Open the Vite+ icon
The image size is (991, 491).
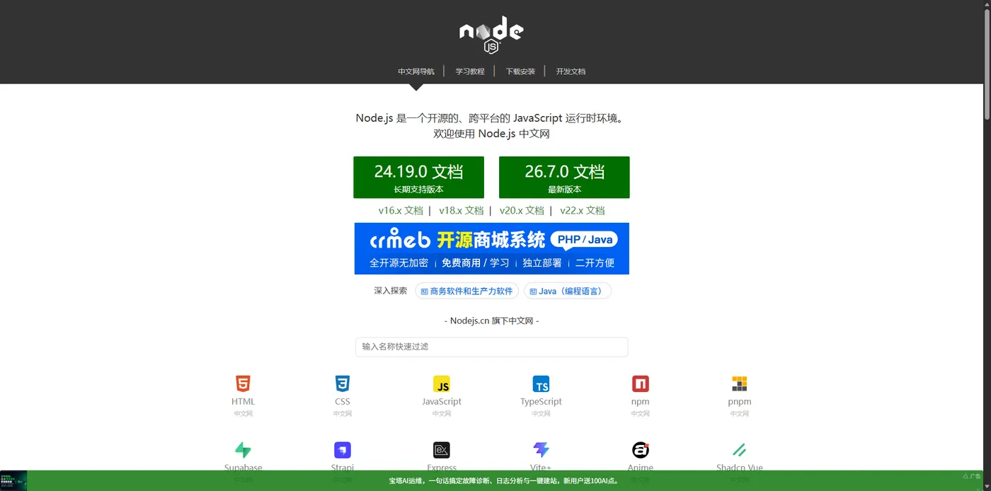(541, 450)
